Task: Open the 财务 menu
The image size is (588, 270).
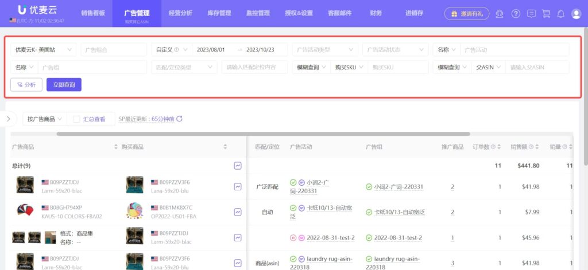Action: click(376, 13)
